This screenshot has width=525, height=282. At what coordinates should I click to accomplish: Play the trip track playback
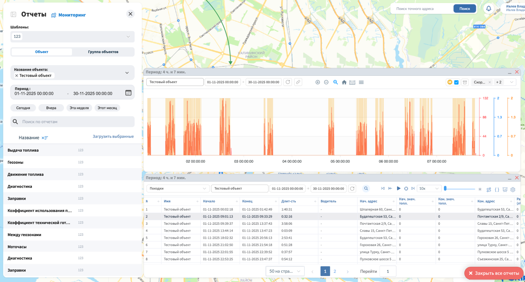(398, 188)
